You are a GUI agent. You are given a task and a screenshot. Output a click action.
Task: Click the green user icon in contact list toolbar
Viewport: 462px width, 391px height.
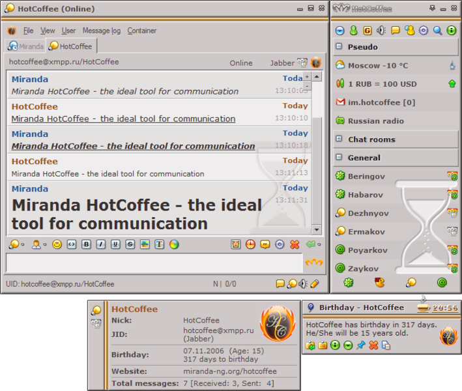coord(354,31)
